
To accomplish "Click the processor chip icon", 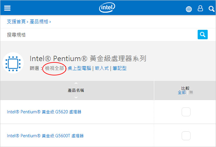I will [x=13, y=63].
